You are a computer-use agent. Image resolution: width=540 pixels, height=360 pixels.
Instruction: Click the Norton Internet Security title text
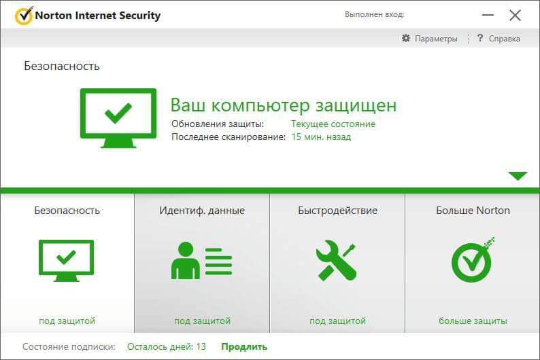(x=98, y=16)
